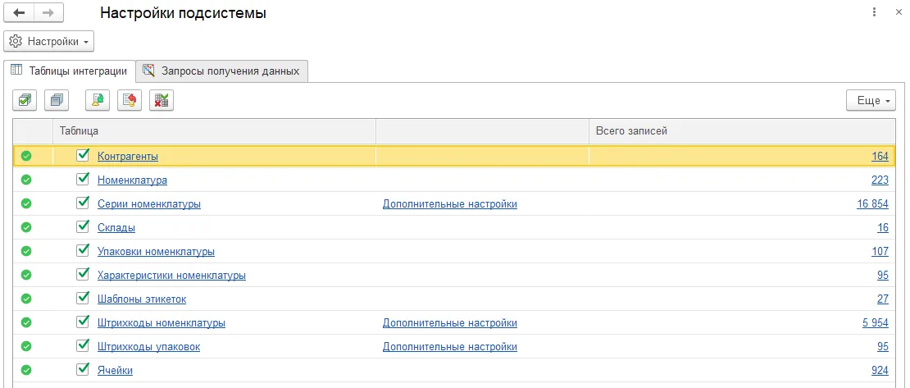Open the Номенклатура table link
The height and width of the screenshot is (388, 910).
coord(132,180)
